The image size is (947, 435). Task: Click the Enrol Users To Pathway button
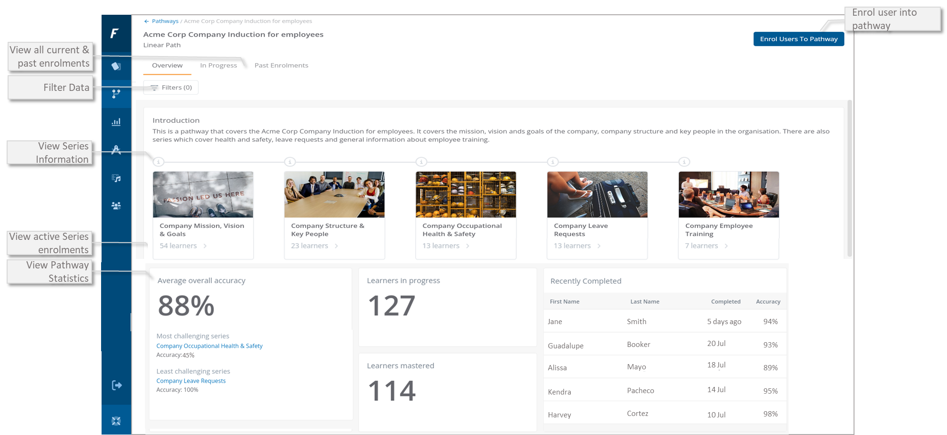(798, 39)
